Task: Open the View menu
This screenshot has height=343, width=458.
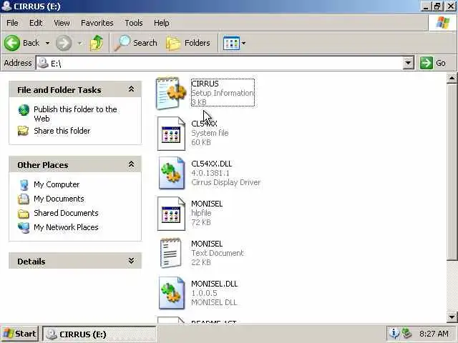Action: (x=62, y=23)
